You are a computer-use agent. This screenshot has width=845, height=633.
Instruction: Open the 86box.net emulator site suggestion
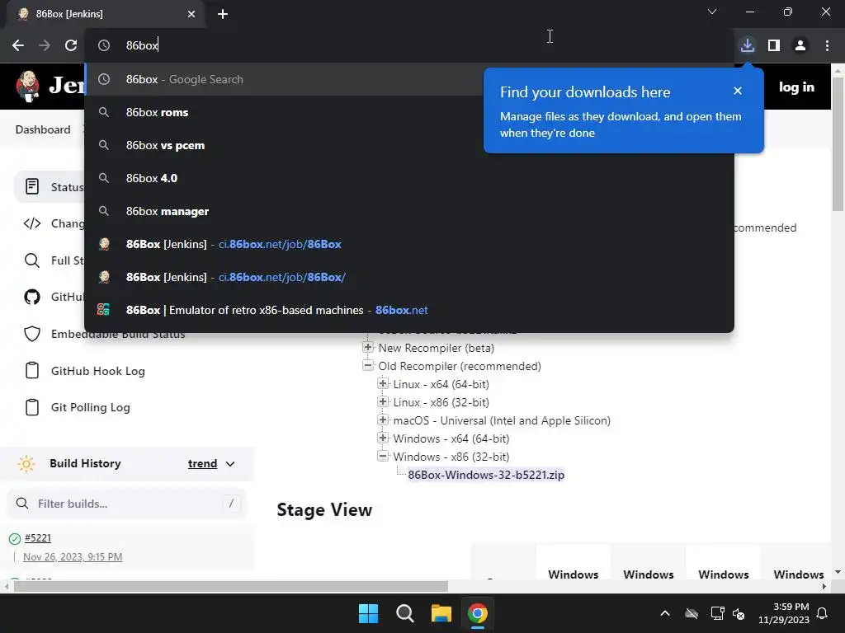click(409, 310)
